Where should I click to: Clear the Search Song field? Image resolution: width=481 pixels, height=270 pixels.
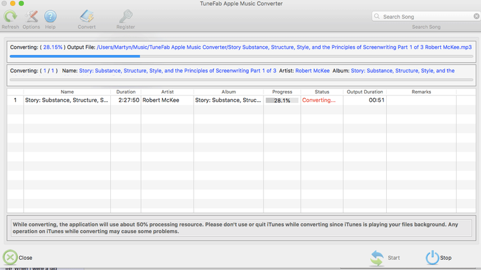476,16
